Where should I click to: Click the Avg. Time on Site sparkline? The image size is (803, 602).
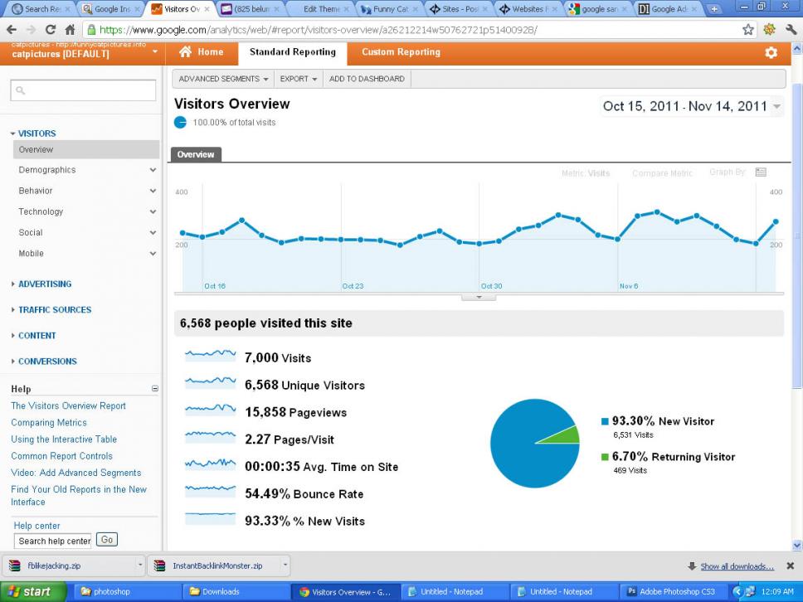(x=210, y=464)
